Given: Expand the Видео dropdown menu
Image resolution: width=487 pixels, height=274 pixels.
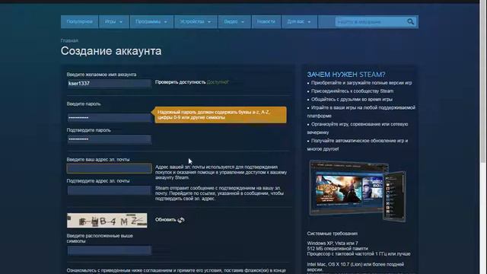Looking at the screenshot, I should 234,22.
